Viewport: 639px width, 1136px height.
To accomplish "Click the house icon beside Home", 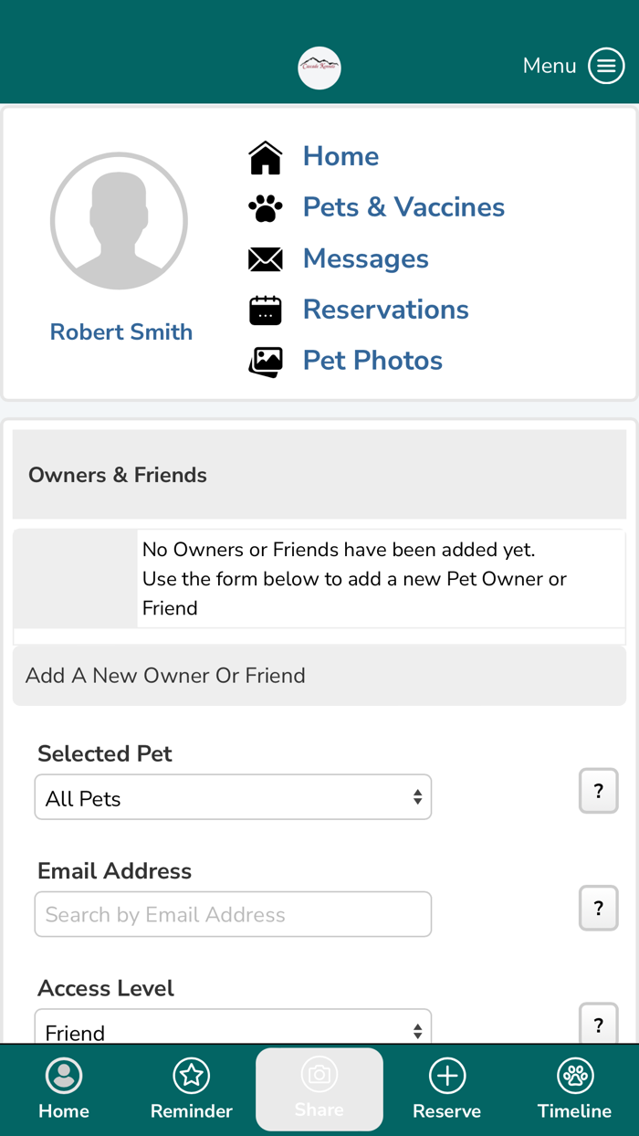I will click(265, 156).
